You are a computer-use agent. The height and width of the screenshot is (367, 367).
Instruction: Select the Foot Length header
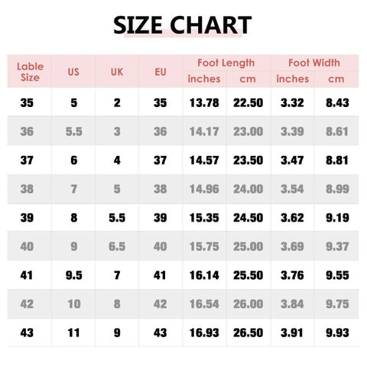point(226,63)
